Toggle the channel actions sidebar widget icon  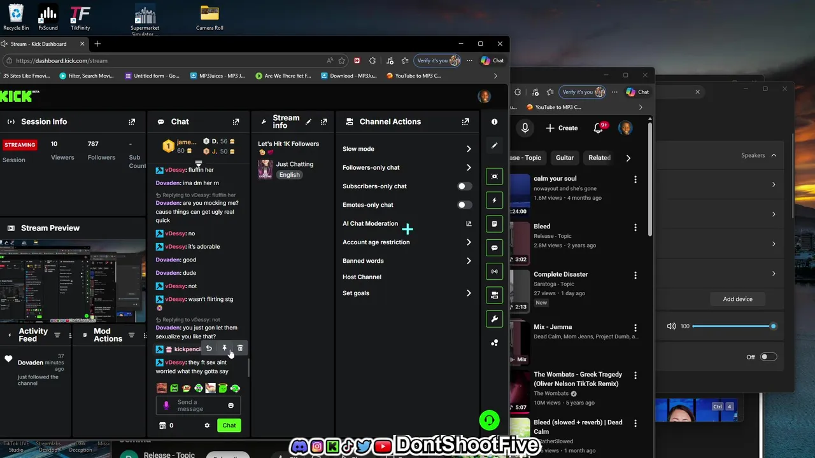[494, 295]
